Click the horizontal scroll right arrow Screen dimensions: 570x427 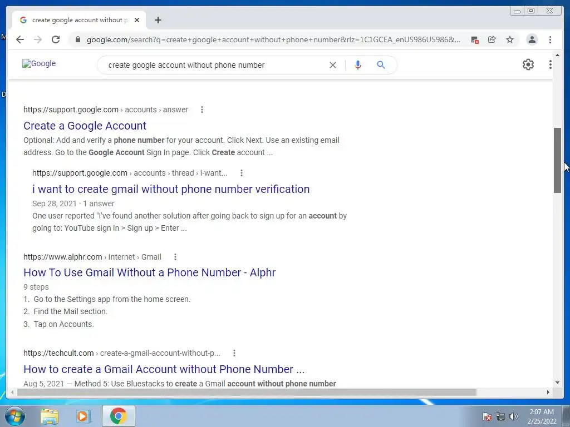(548, 392)
